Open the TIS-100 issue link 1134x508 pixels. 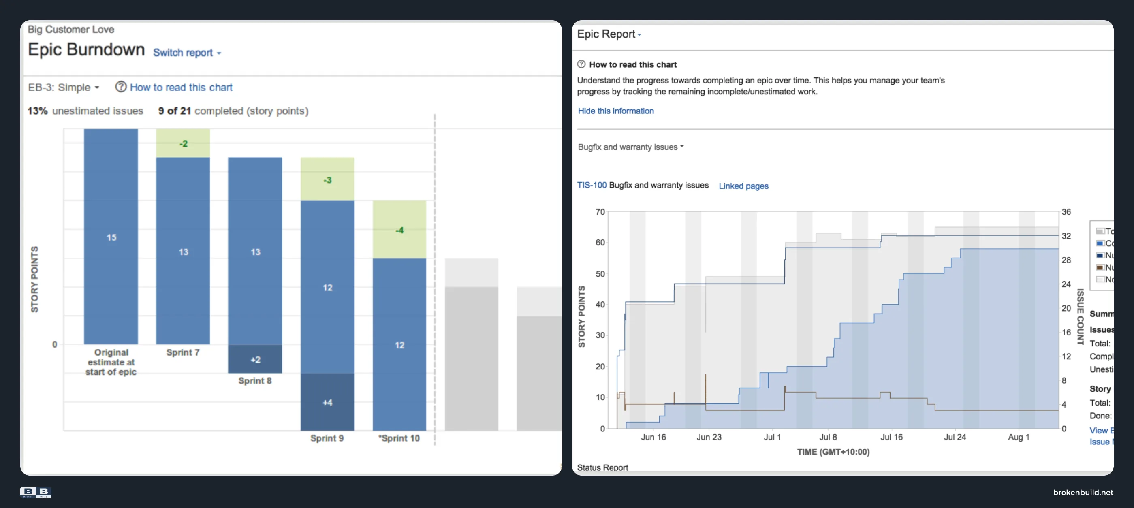tap(592, 185)
